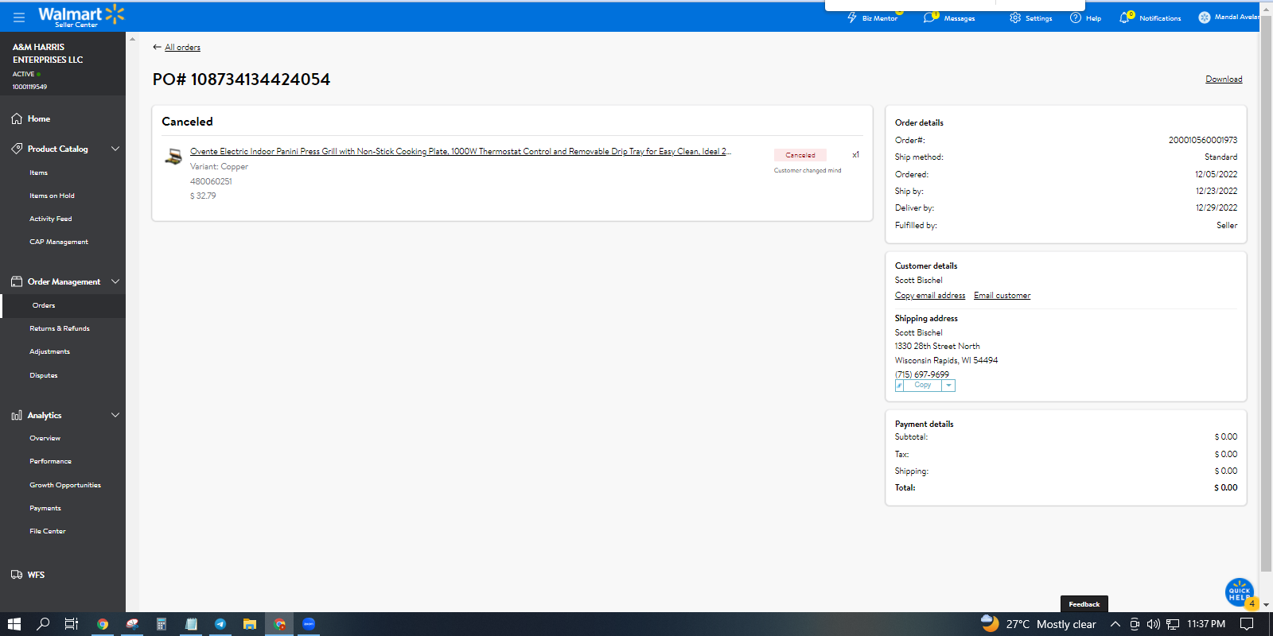Open the Calculator app on the taskbar
The image size is (1273, 636).
162,624
